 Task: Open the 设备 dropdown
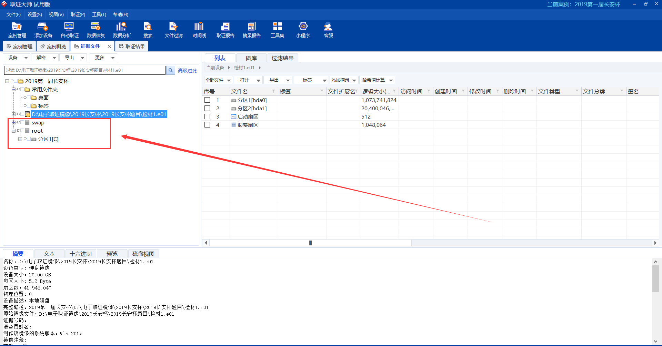click(17, 58)
